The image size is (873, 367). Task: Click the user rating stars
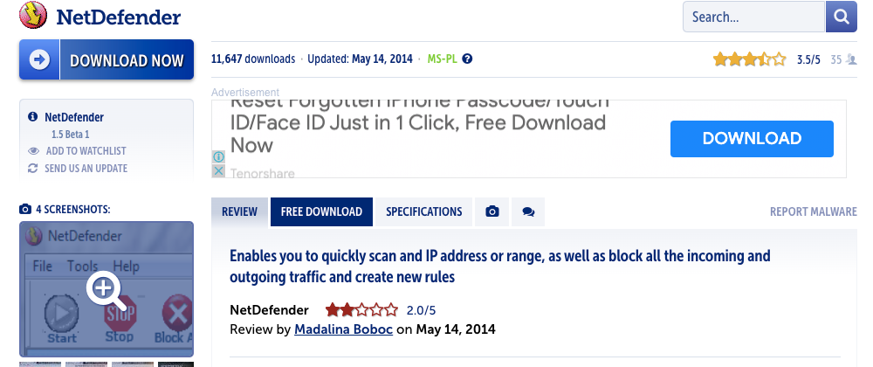click(749, 59)
